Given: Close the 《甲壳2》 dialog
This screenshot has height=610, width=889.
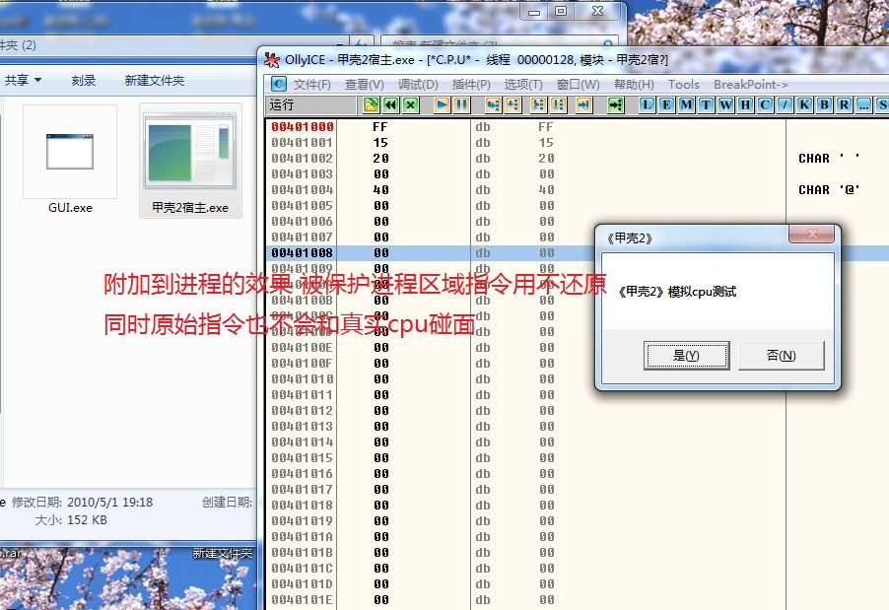Looking at the screenshot, I should pos(811,234).
